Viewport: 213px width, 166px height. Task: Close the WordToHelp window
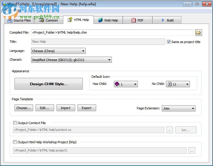(x=207, y=4)
